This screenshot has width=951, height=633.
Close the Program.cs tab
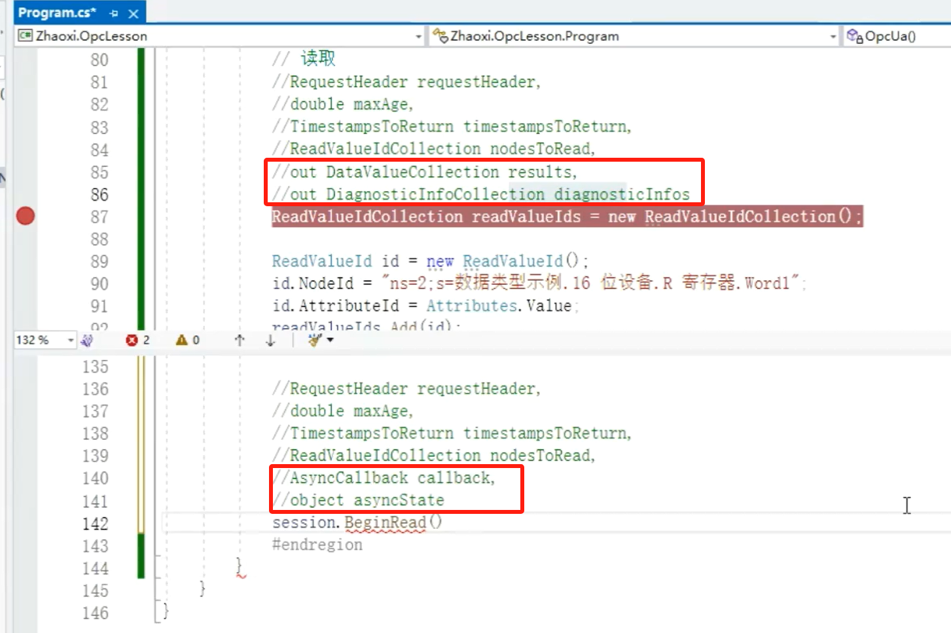click(134, 13)
